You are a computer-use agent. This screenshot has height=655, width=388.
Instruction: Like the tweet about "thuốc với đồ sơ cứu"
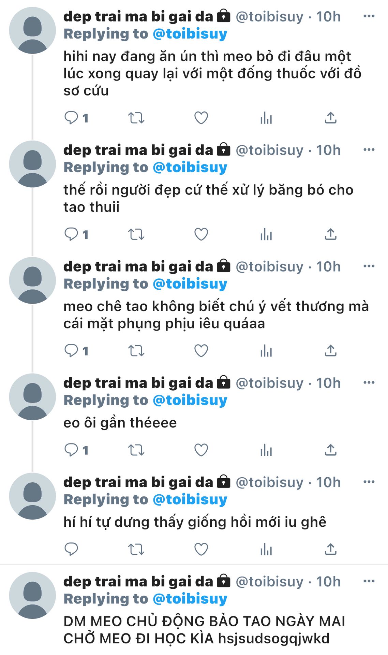201,118
